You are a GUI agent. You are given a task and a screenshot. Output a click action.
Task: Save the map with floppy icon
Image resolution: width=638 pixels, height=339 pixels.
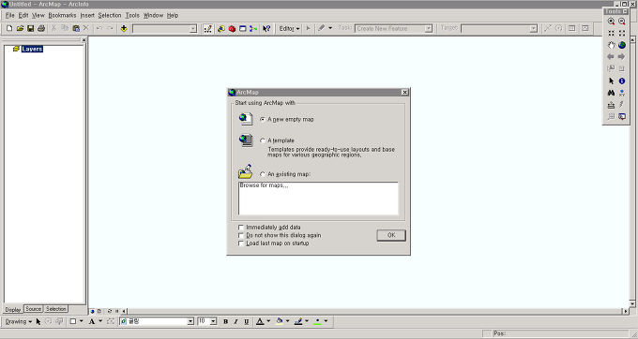(x=31, y=28)
